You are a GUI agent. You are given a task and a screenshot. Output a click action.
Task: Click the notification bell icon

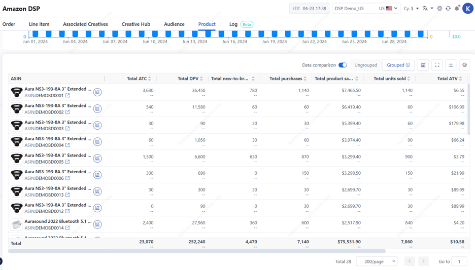[457, 9]
